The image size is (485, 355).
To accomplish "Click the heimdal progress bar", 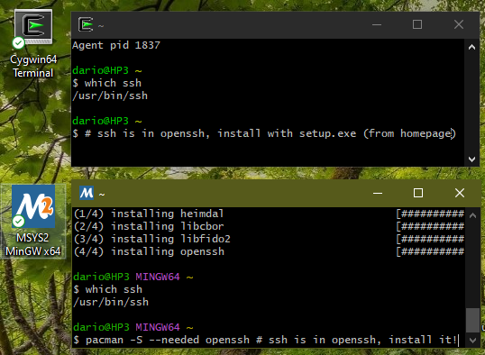I will (430, 214).
